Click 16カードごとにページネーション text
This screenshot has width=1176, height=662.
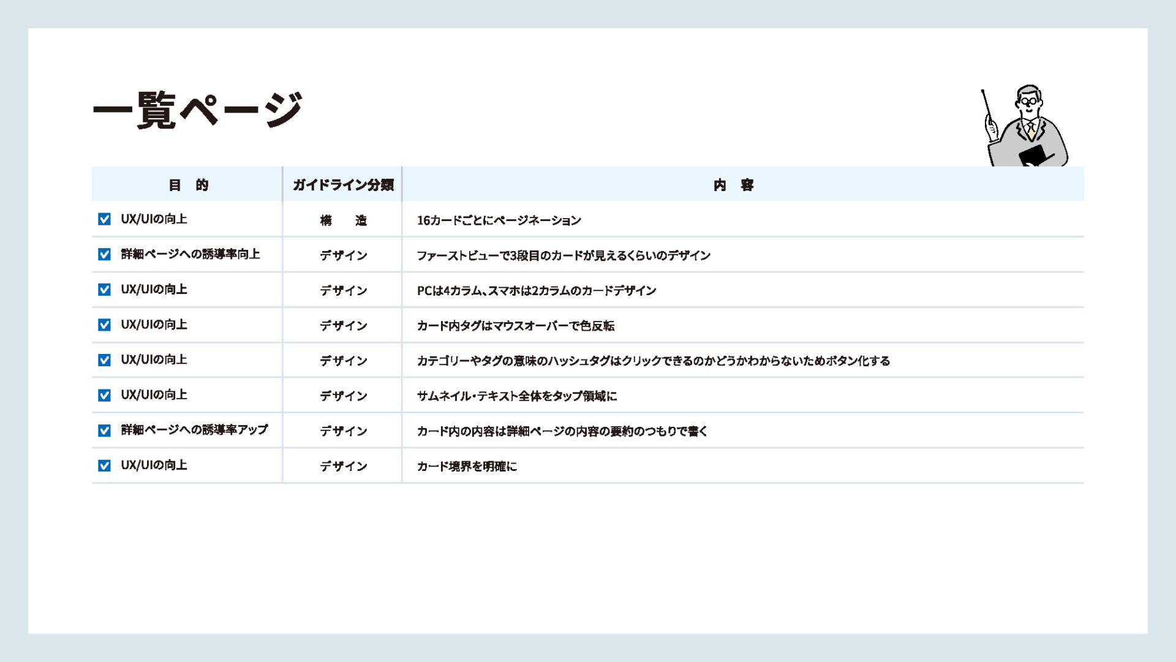tap(499, 220)
